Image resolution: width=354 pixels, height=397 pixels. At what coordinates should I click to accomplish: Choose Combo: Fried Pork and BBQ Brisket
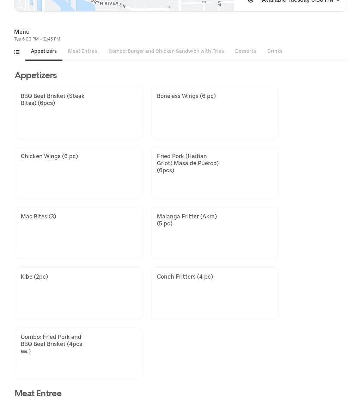coord(78,353)
